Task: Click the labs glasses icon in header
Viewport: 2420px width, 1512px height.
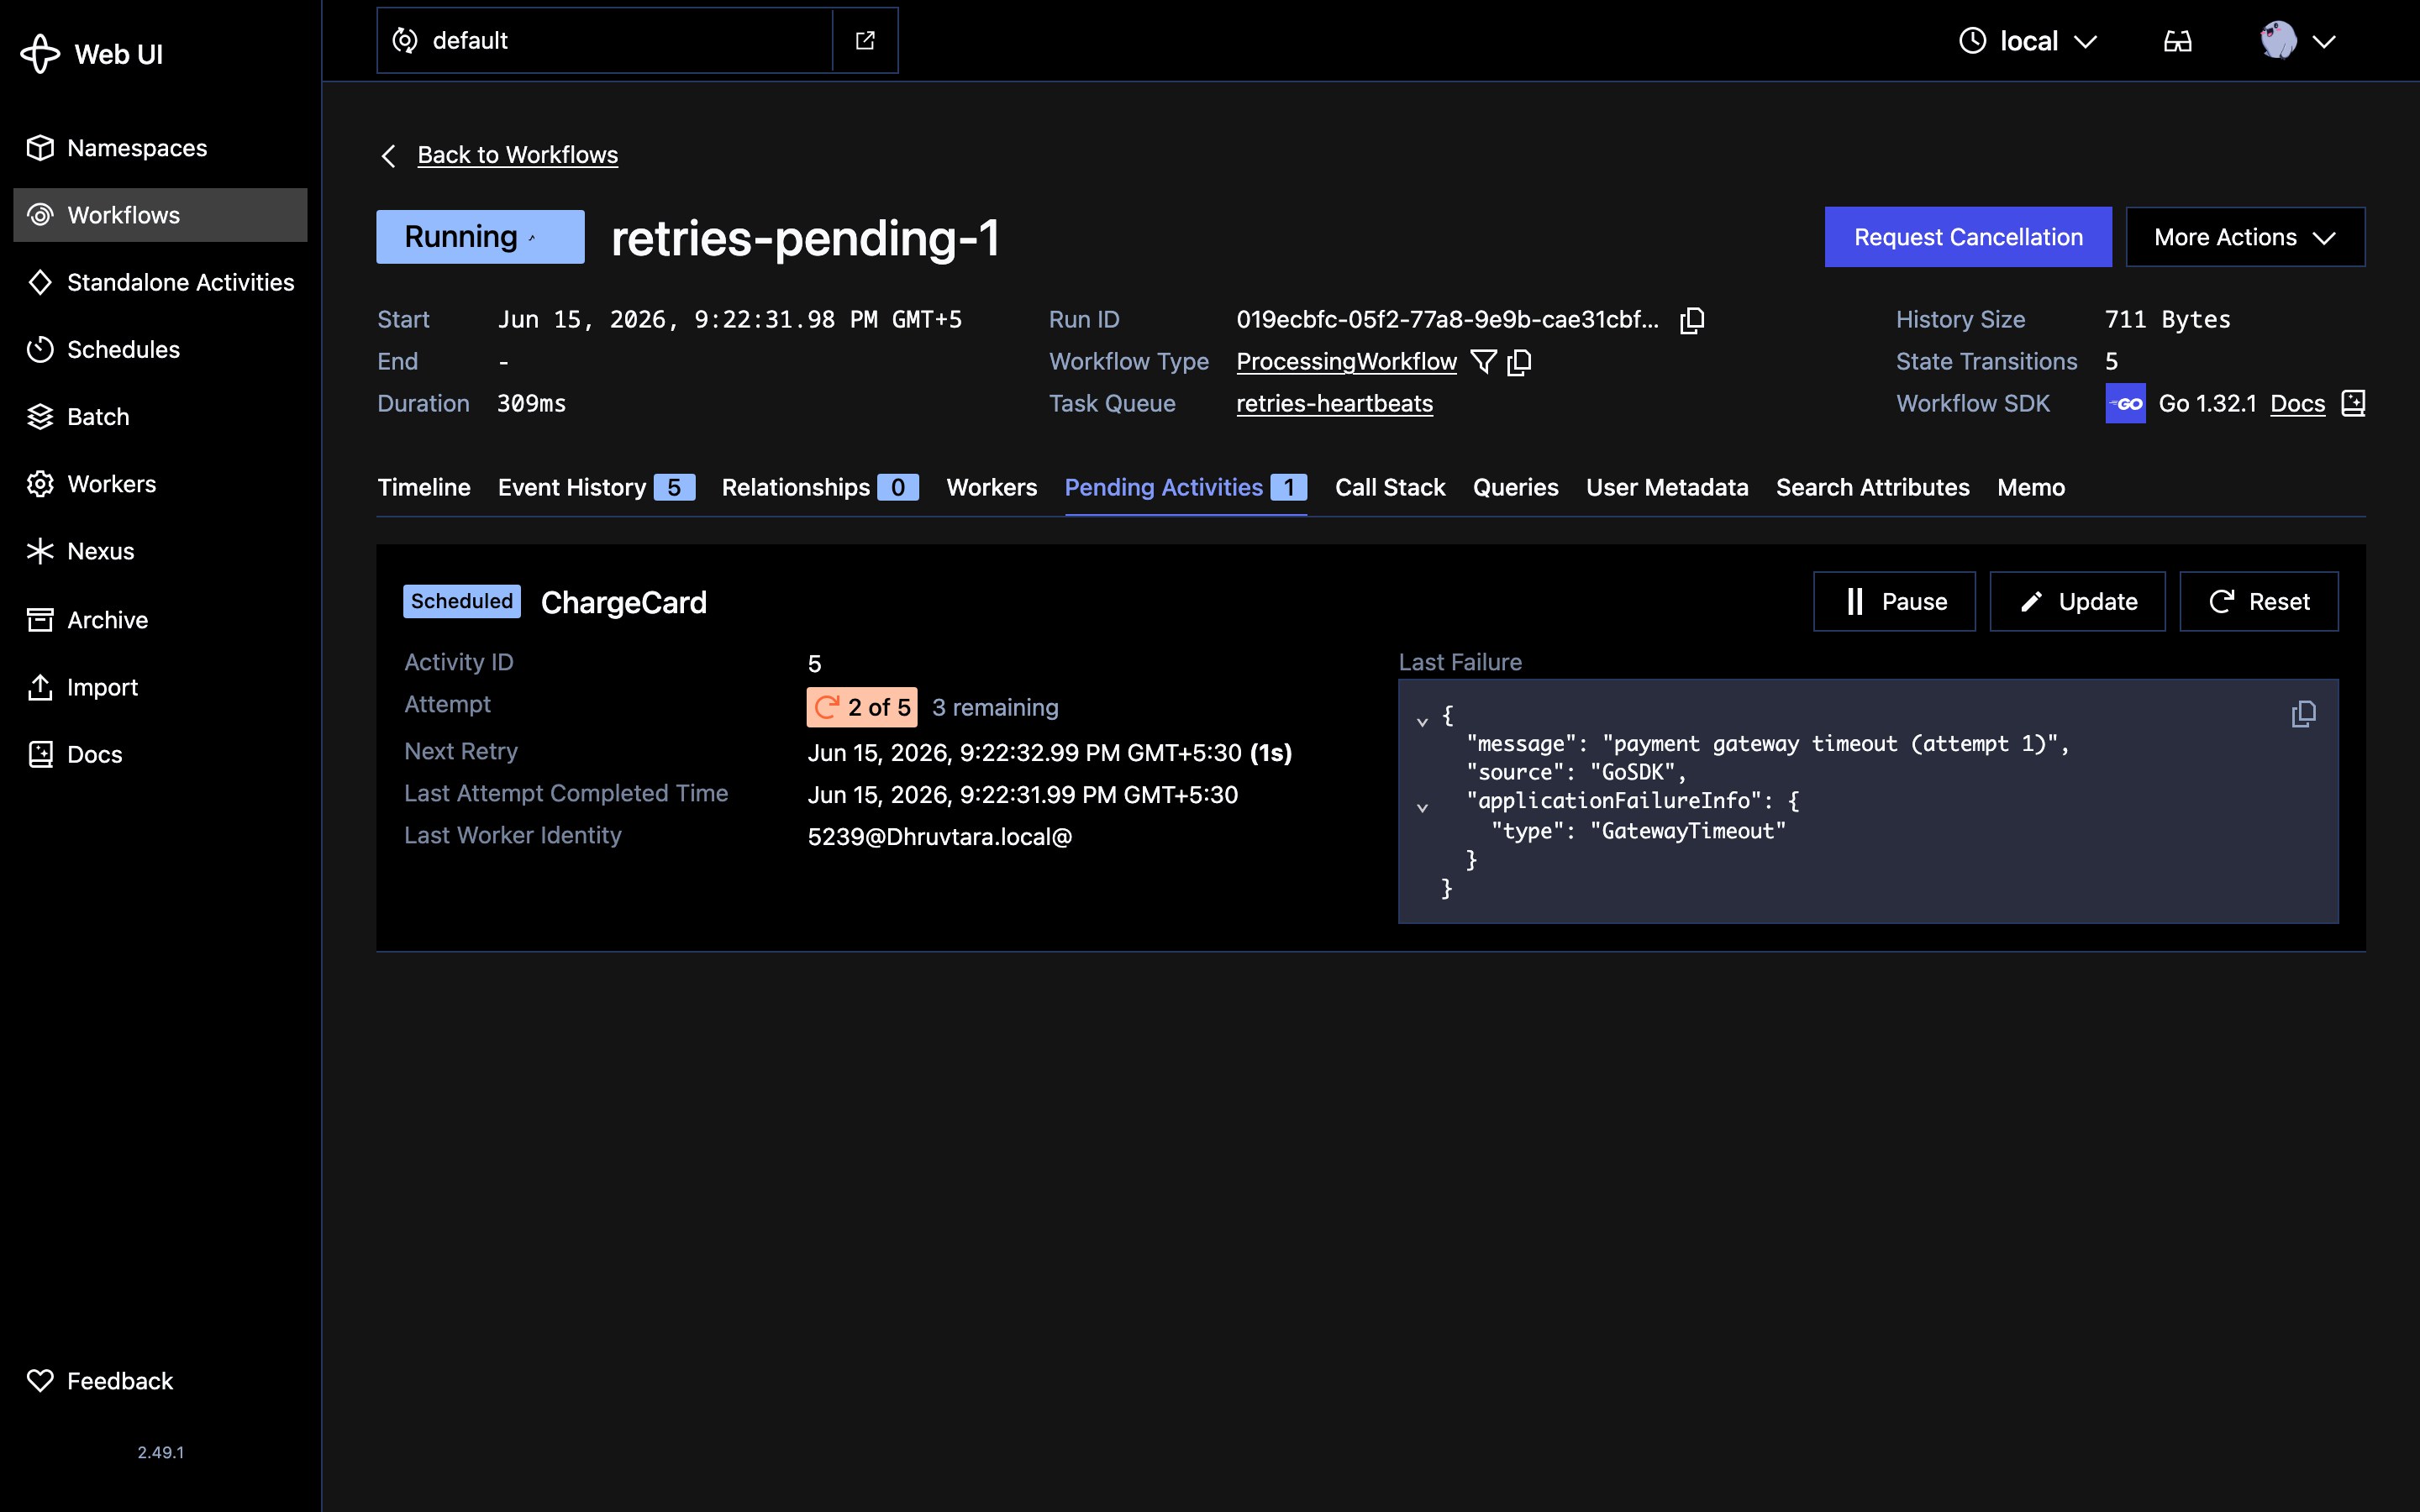Action: pyautogui.click(x=2177, y=41)
